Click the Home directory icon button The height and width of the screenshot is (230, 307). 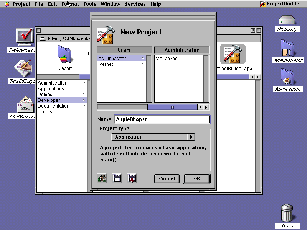[102, 178]
